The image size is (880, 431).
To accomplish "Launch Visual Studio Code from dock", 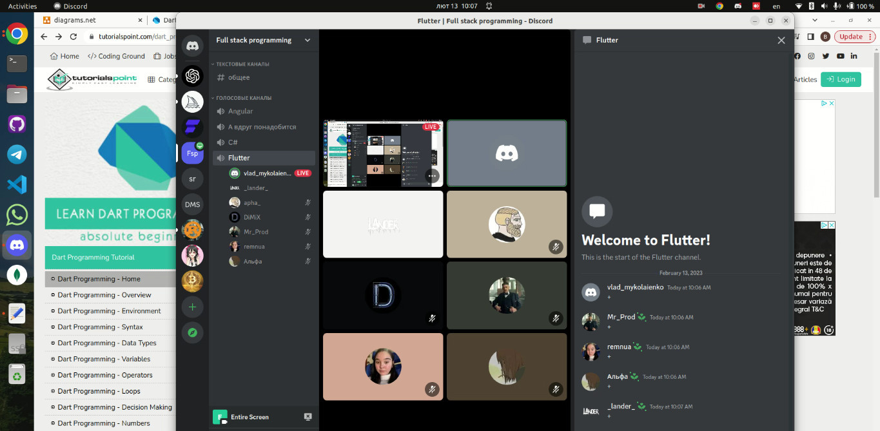I will pyautogui.click(x=17, y=184).
